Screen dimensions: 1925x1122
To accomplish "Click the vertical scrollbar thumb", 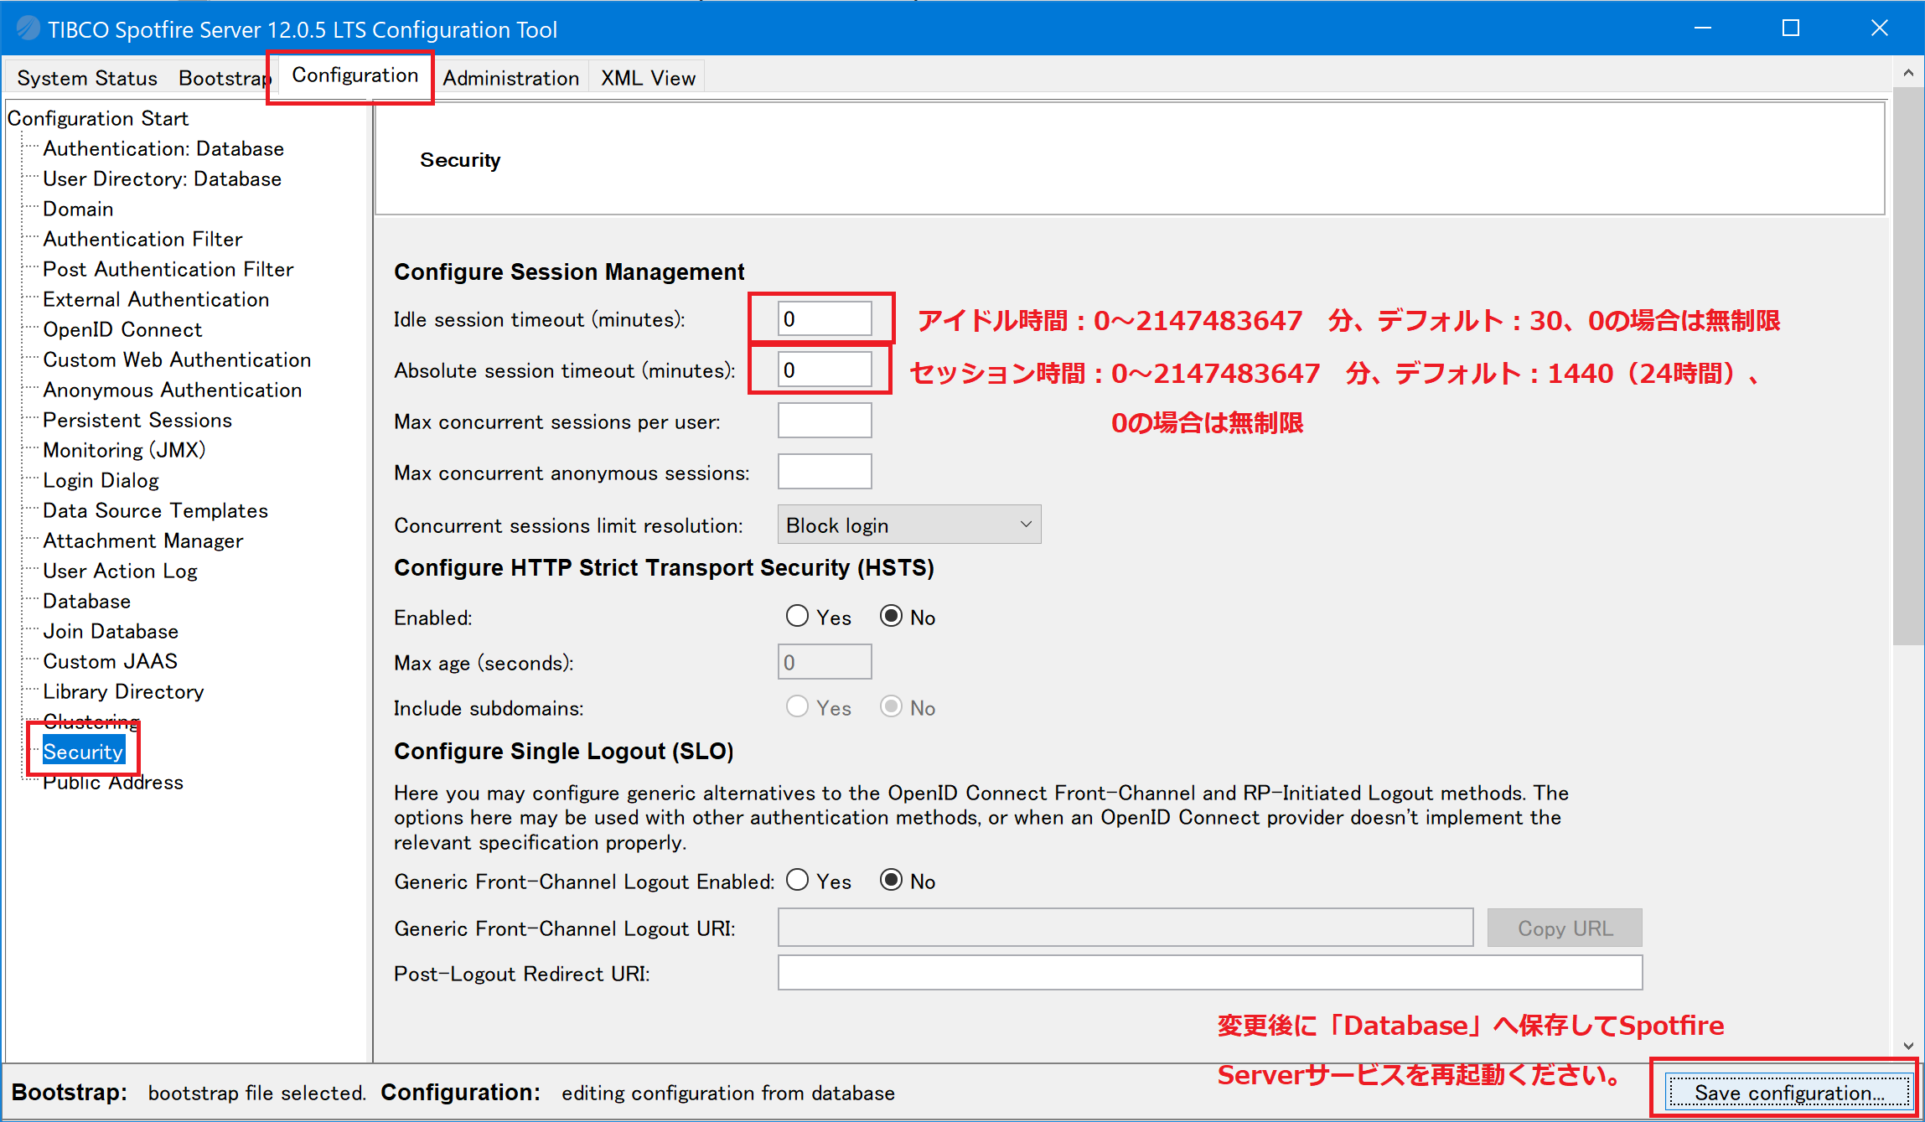I will [1908, 365].
